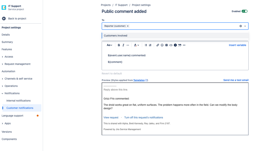Click Powered by Jira Service Management text
264x151 pixels.
pos(122,129)
